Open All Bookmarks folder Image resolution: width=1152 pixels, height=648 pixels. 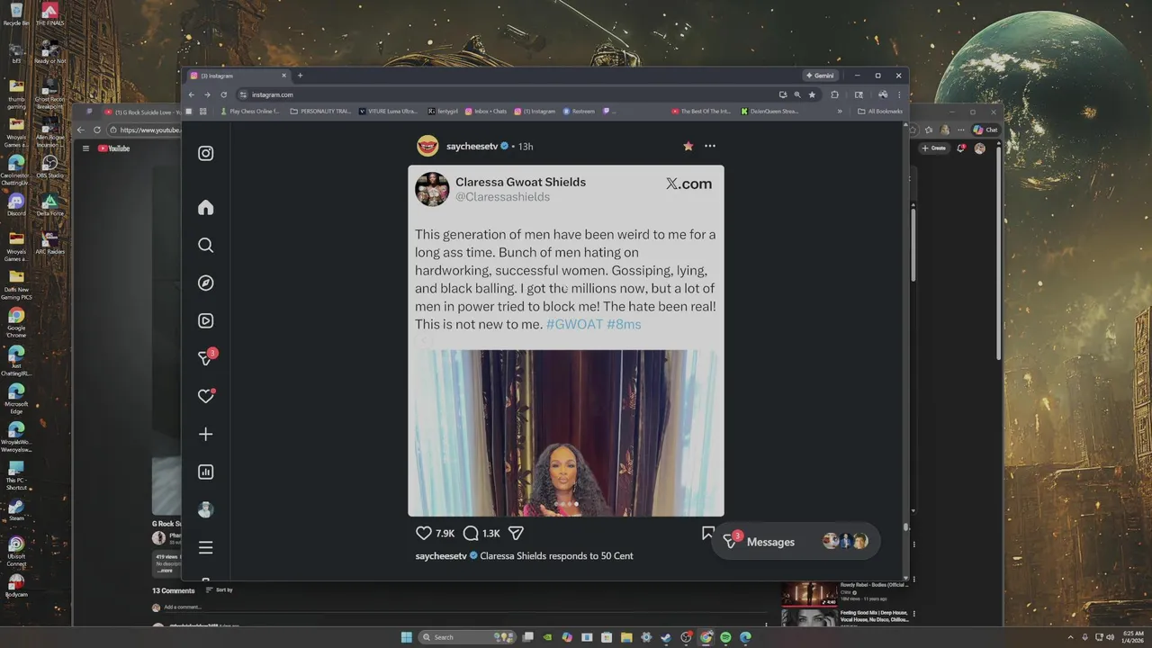click(x=880, y=112)
